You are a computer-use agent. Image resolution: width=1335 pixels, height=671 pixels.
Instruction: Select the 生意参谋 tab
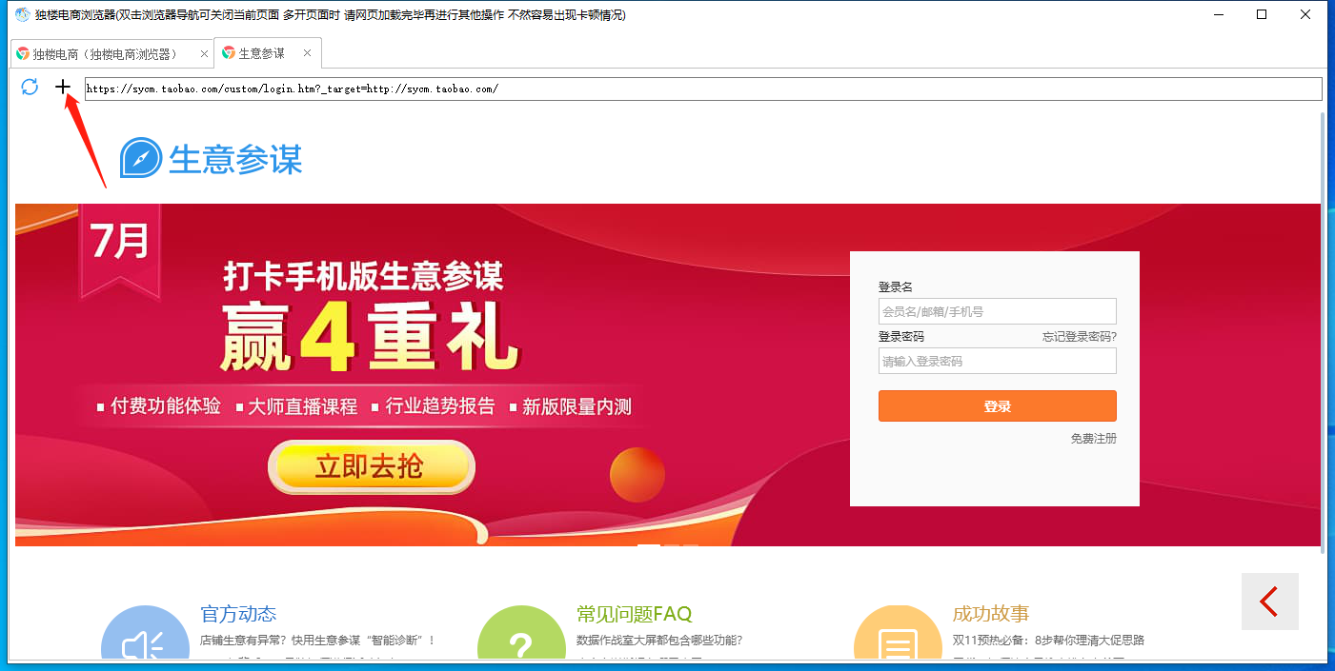pos(261,53)
